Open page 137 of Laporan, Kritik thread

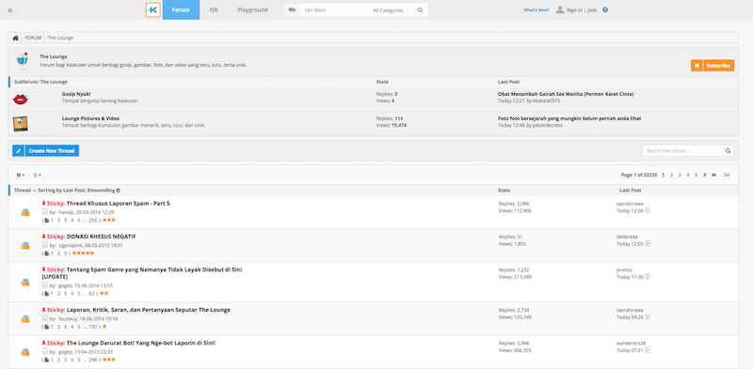92,327
